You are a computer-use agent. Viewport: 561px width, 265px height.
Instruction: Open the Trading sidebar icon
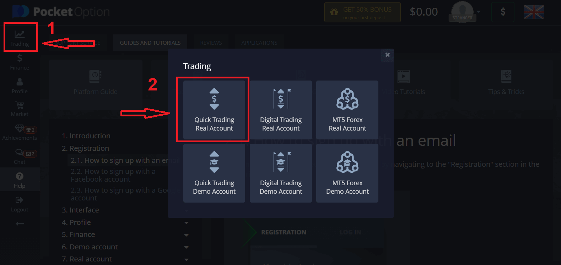click(x=20, y=34)
